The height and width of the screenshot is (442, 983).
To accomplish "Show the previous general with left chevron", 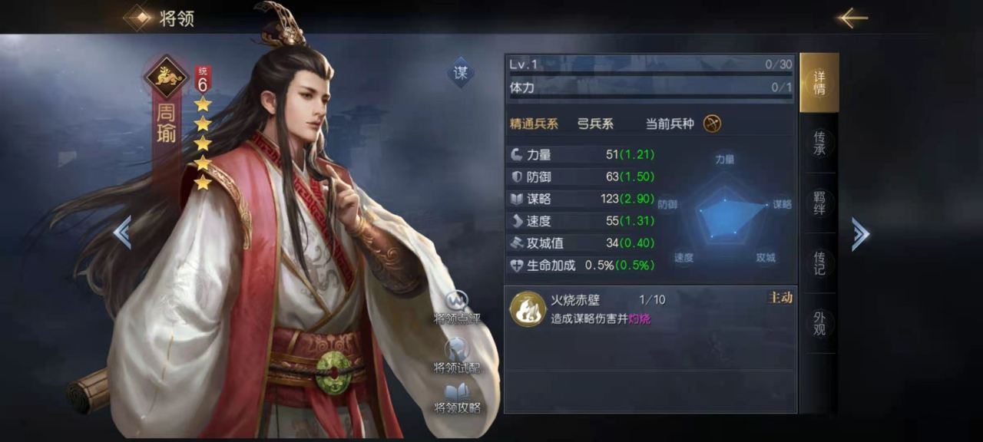I will pos(122,233).
